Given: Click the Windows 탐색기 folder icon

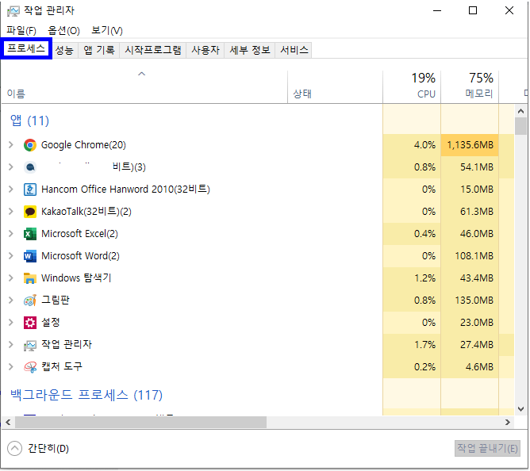Looking at the screenshot, I should 29,278.
